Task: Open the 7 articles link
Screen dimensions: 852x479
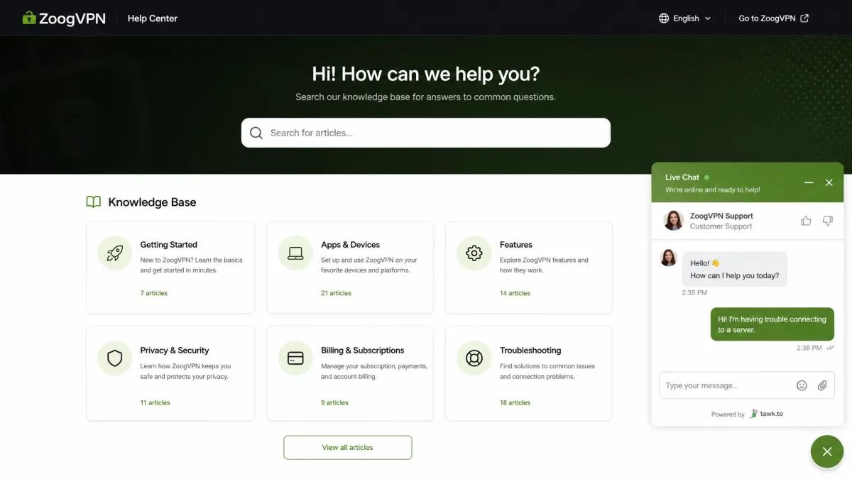Action: click(154, 293)
